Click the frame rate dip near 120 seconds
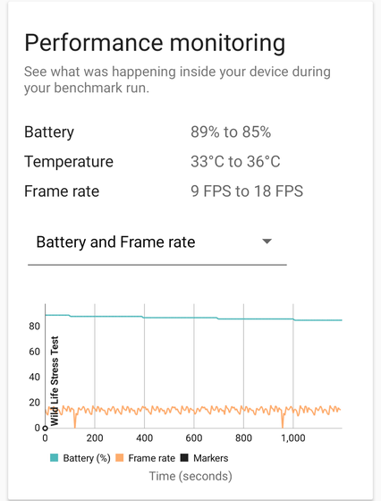Screen dimensions: 381x501 point(75,420)
